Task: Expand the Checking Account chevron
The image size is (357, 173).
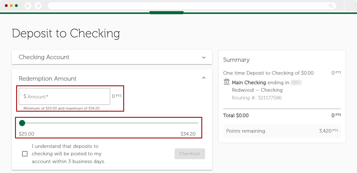Action: 204,57
